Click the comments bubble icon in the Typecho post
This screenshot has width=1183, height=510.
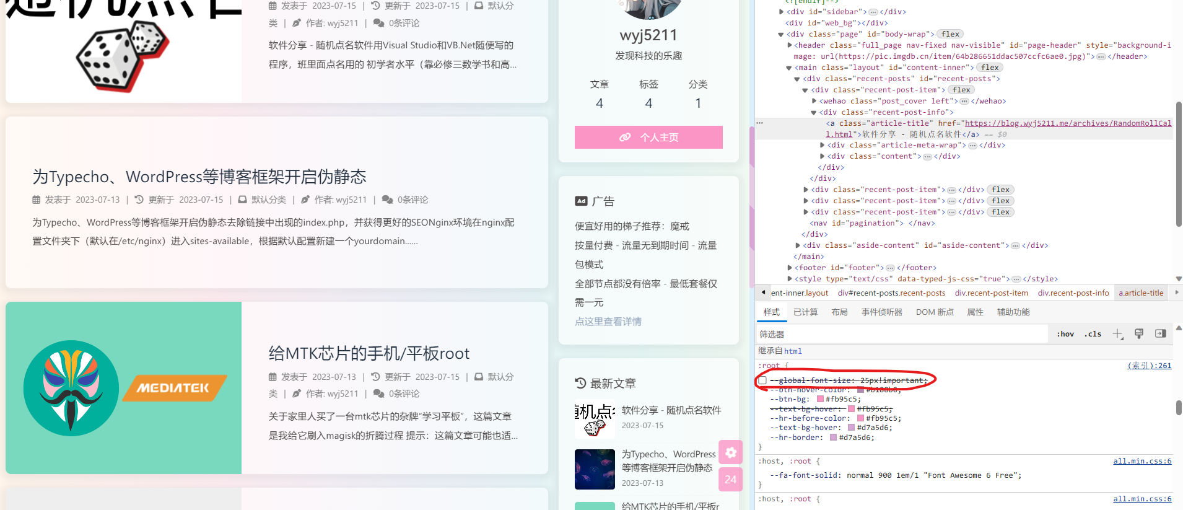[387, 200]
